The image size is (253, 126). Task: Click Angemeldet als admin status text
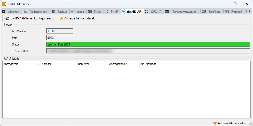pos(233,123)
